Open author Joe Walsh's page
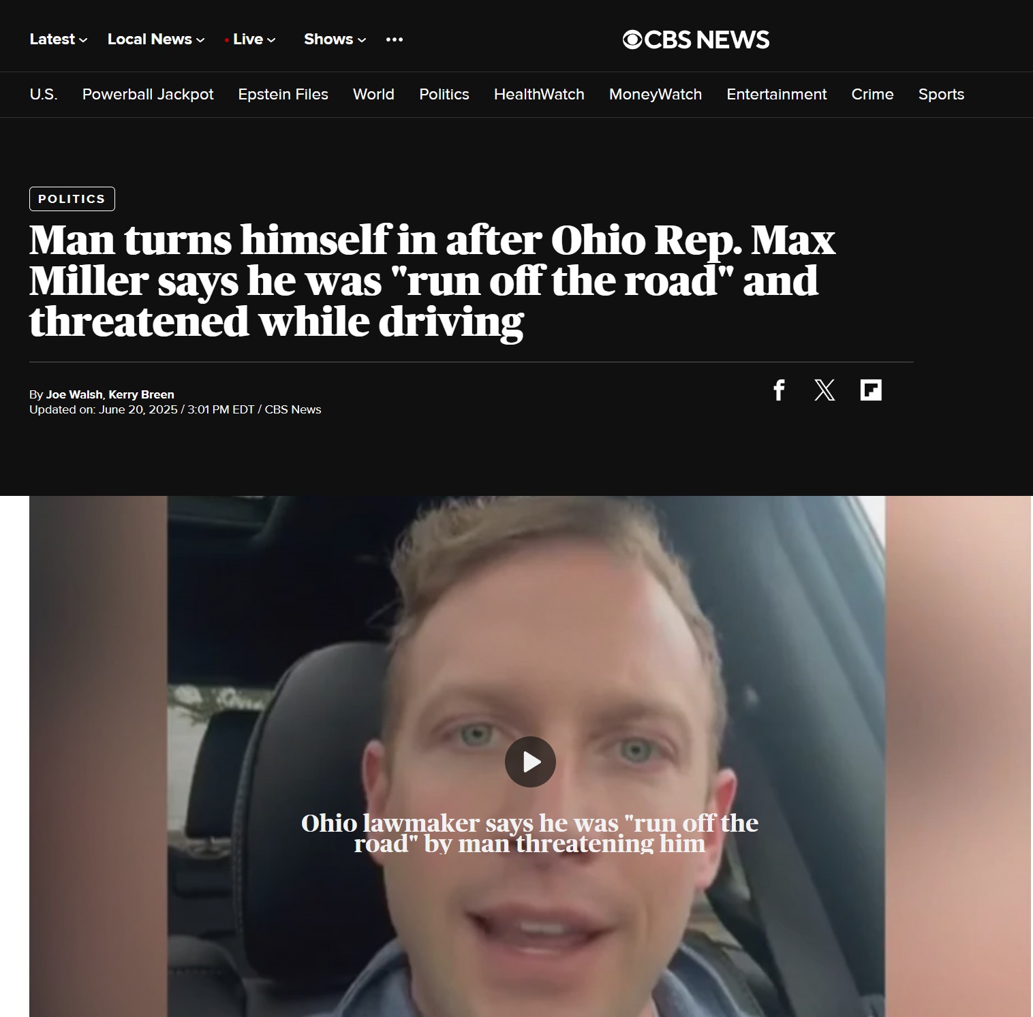Viewport: 1033px width, 1017px height. (x=74, y=394)
